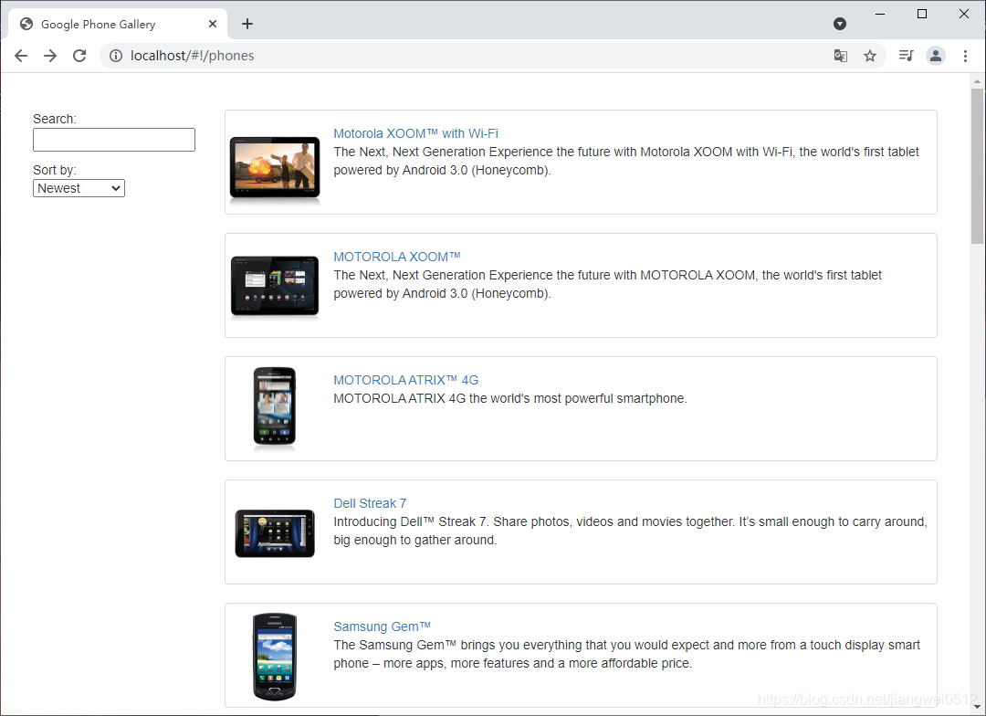View site information icon in address bar
This screenshot has height=716, width=986.
tap(116, 56)
